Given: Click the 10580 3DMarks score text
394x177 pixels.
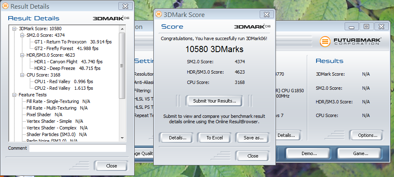Looking at the screenshot, I should (214, 49).
